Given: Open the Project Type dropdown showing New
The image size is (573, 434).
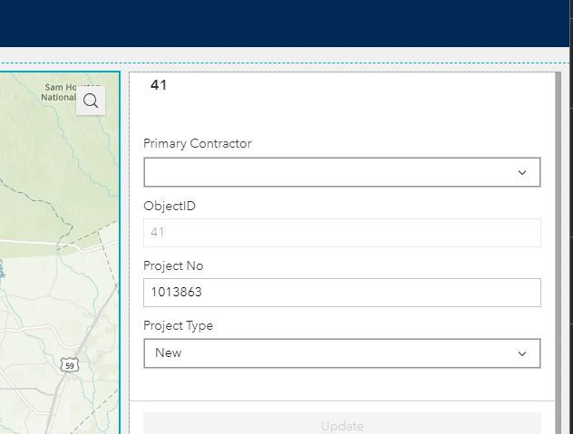Looking at the screenshot, I should point(331,353).
